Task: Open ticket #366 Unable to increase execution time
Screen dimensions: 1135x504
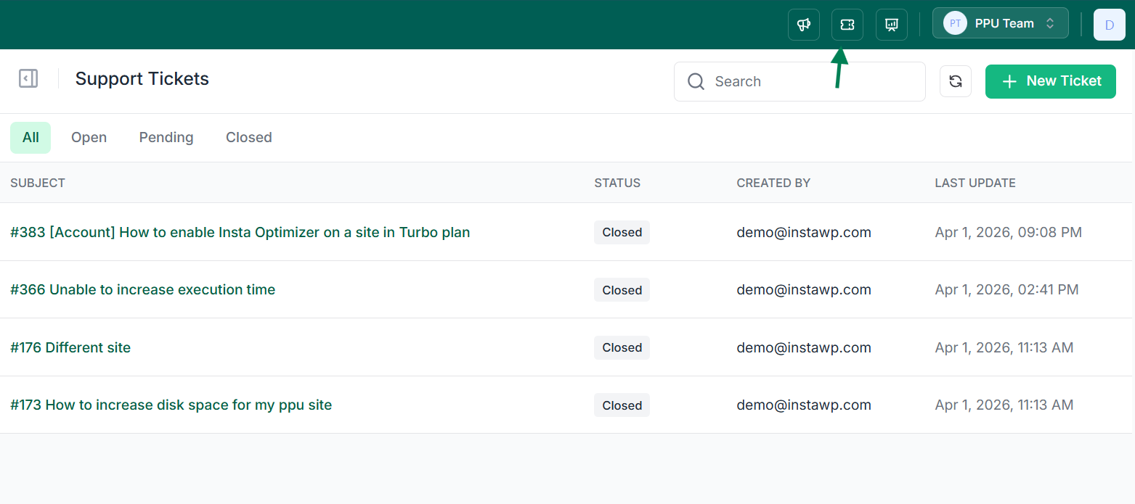Action: pyautogui.click(x=143, y=290)
